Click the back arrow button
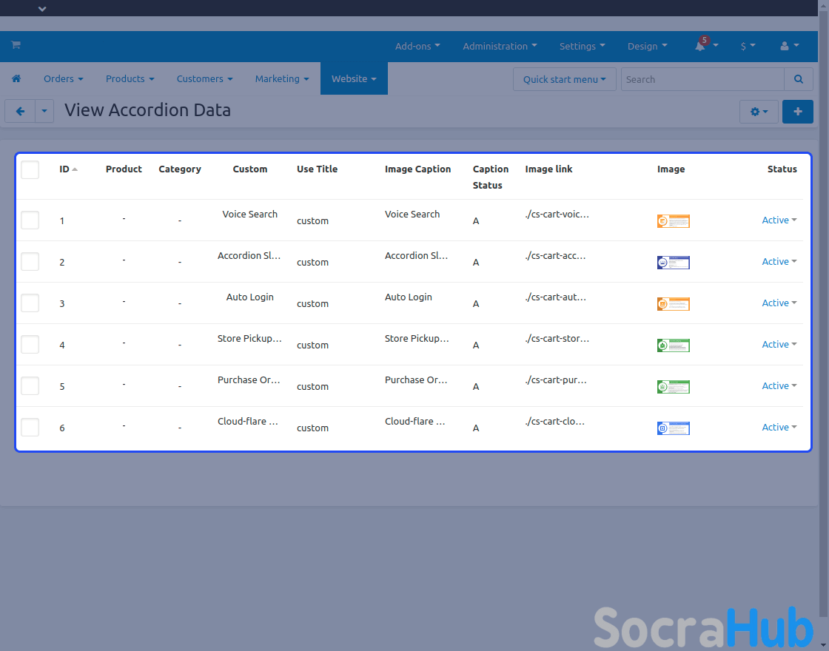Screen dimensions: 829x651 coord(20,111)
